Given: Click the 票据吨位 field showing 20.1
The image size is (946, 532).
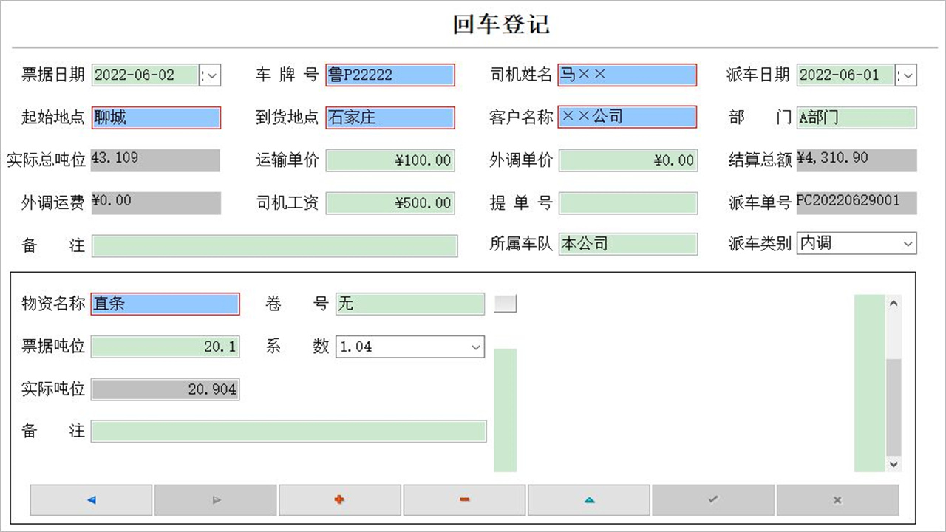Looking at the screenshot, I should click(x=165, y=346).
